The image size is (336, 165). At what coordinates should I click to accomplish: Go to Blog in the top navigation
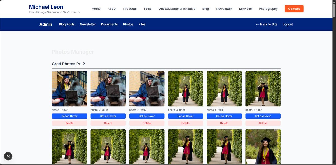pyautogui.click(x=206, y=9)
